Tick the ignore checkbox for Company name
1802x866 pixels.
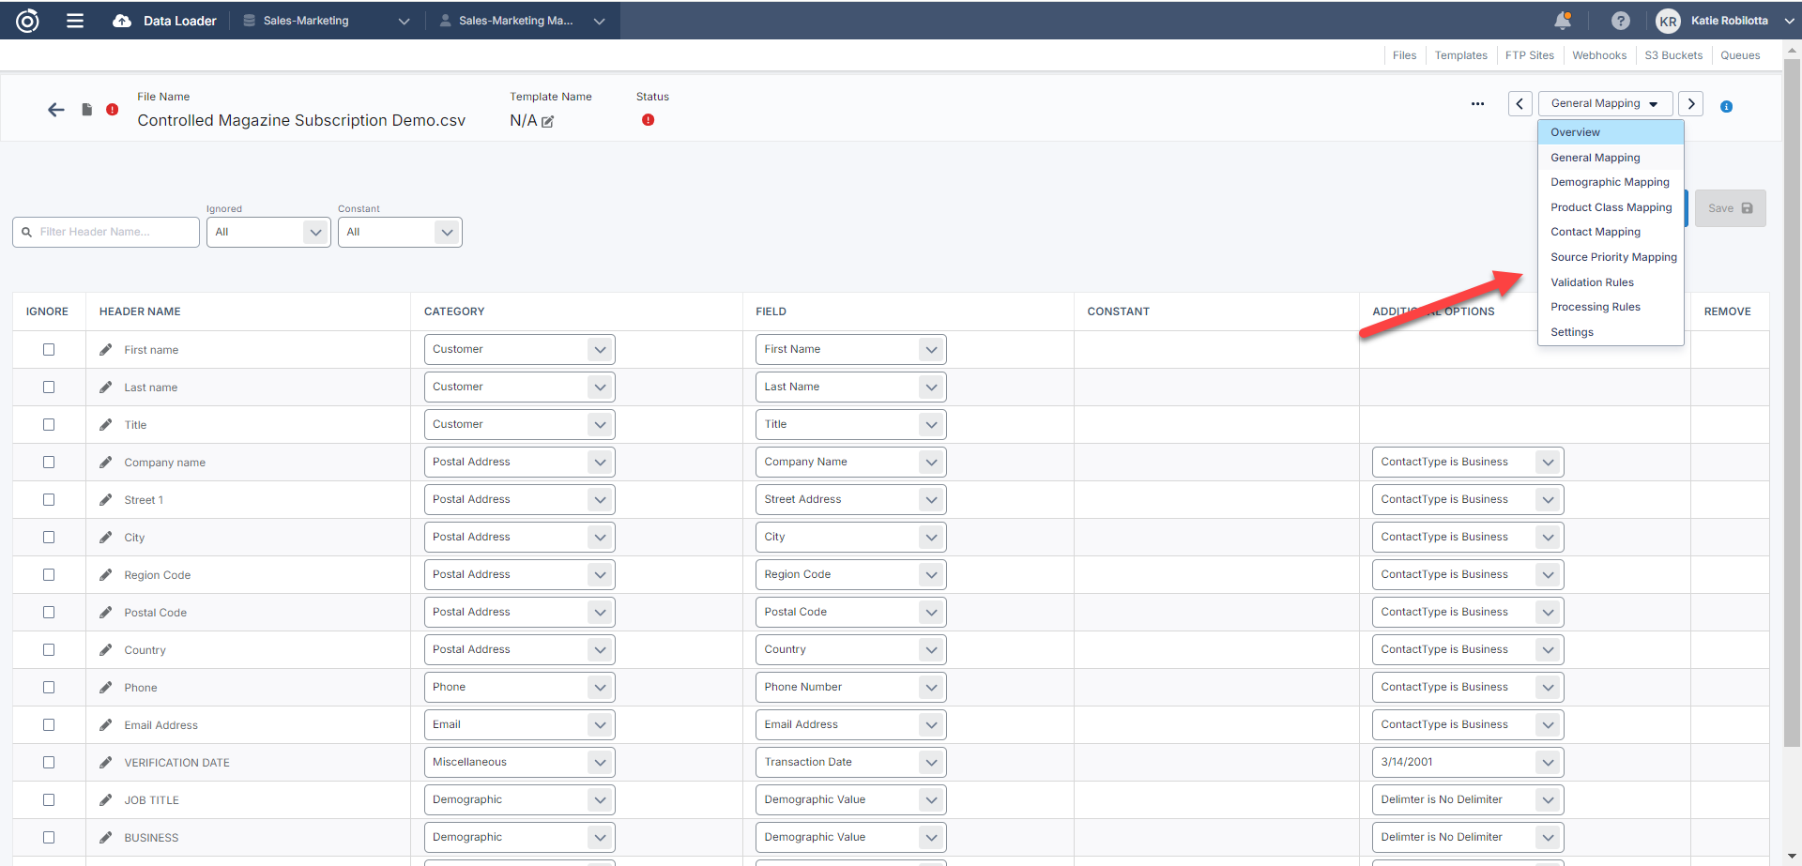pos(49,463)
